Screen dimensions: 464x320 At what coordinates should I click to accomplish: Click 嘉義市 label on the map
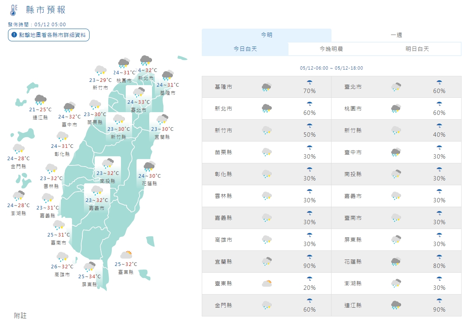click(x=96, y=208)
